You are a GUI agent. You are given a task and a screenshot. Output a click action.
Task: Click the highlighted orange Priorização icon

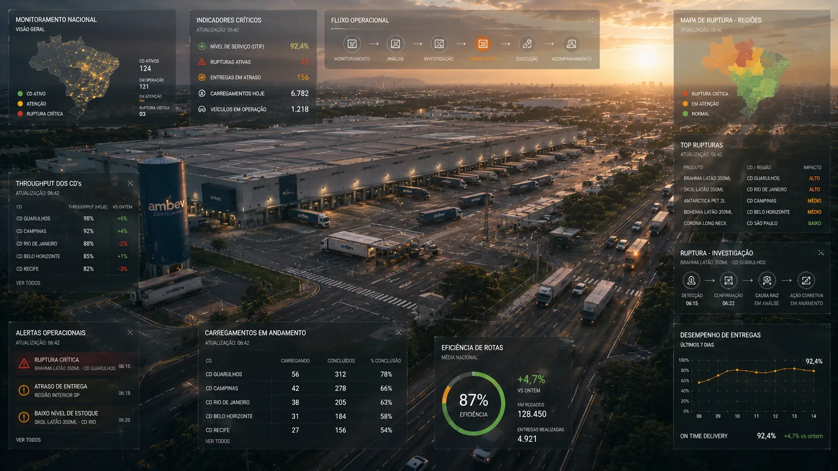click(483, 44)
